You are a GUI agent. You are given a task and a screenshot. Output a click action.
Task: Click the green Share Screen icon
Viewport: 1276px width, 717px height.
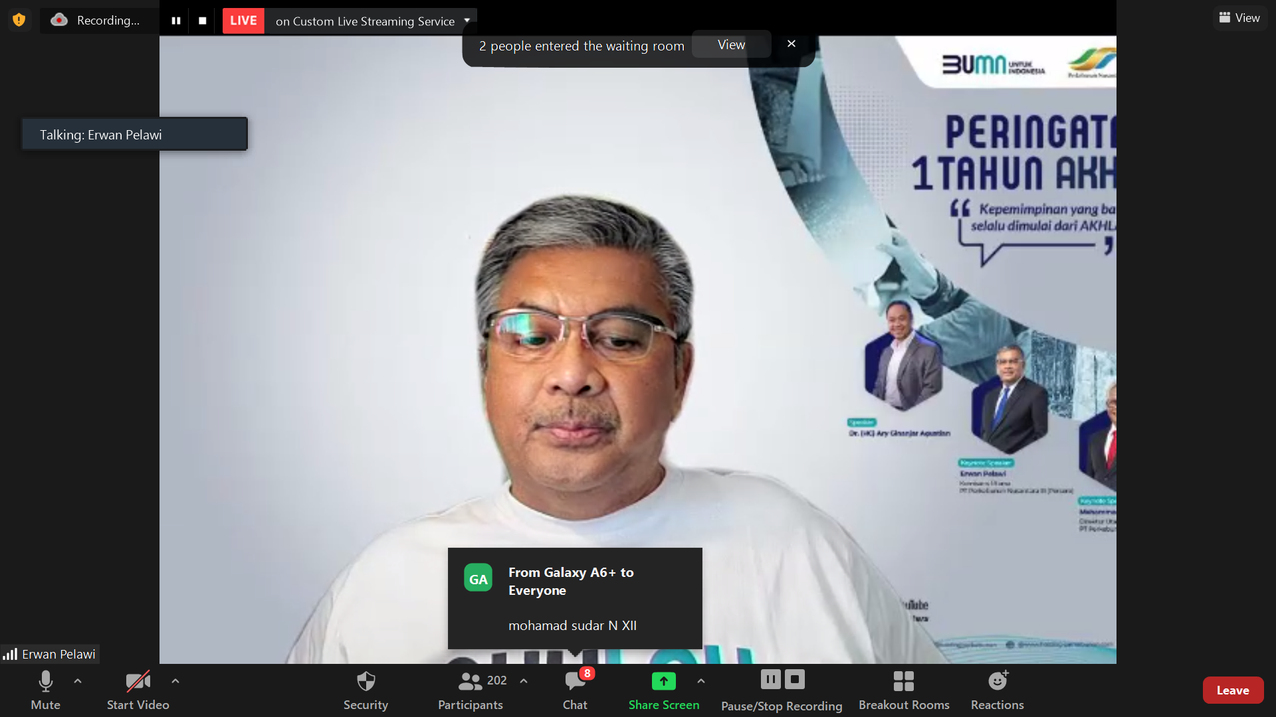(663, 681)
